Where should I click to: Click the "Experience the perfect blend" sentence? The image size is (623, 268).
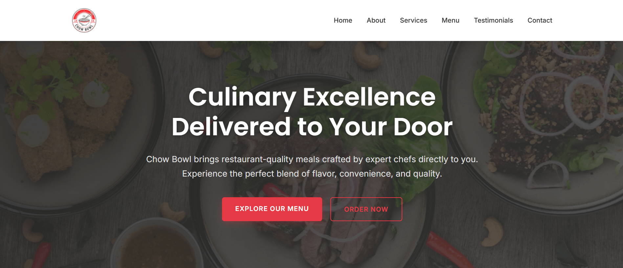point(312,174)
